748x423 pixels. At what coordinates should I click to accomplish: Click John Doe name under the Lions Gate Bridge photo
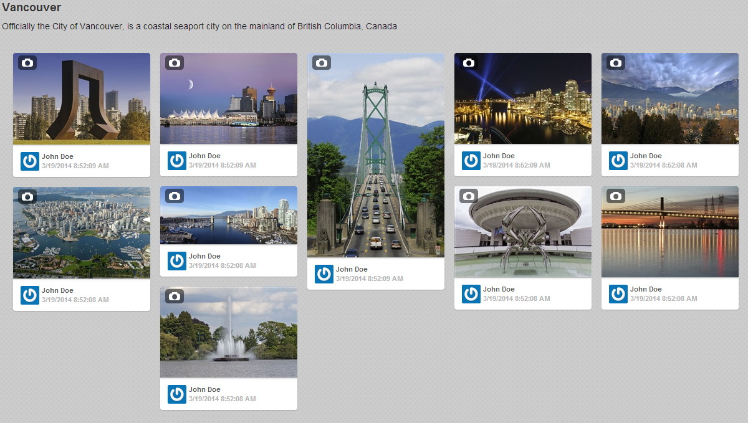[x=352, y=269]
